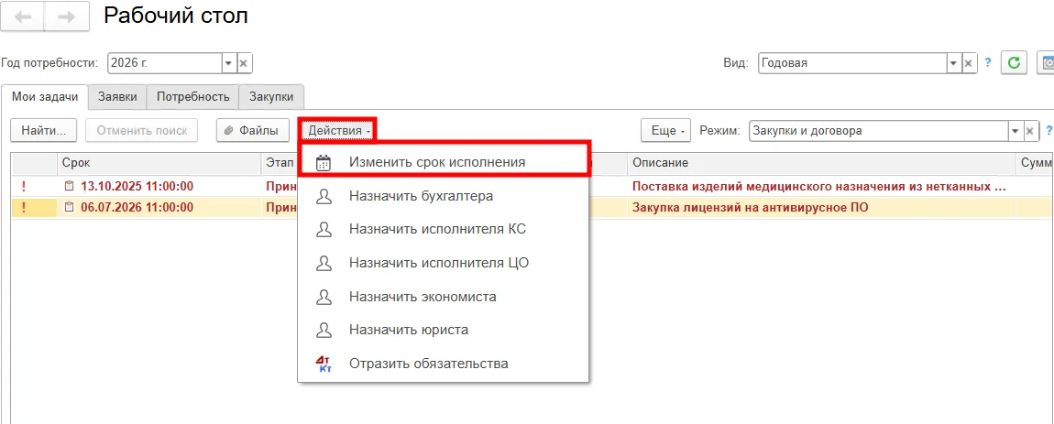
Task: Open the Еще dropdown menu
Action: tap(666, 131)
